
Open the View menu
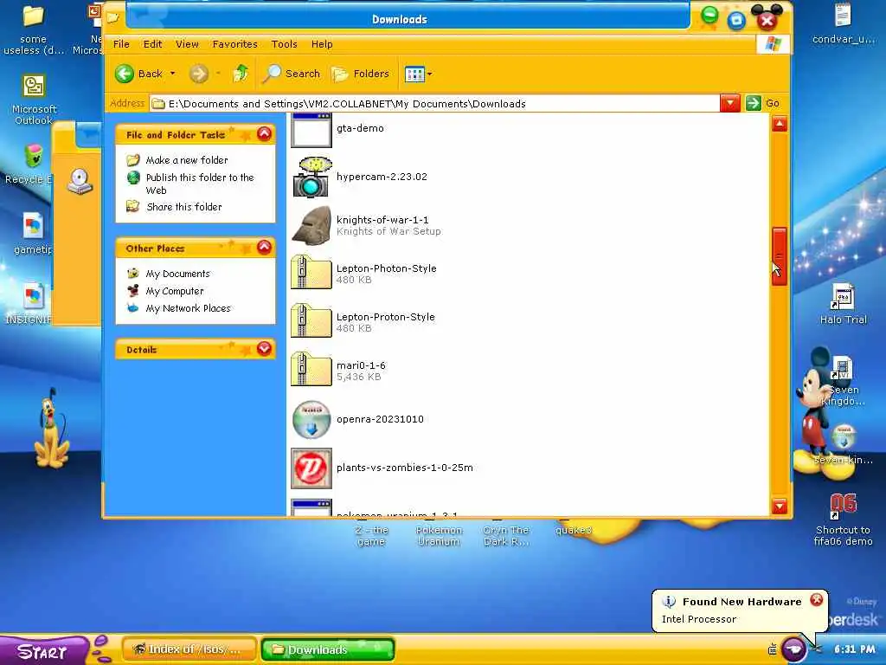(187, 44)
